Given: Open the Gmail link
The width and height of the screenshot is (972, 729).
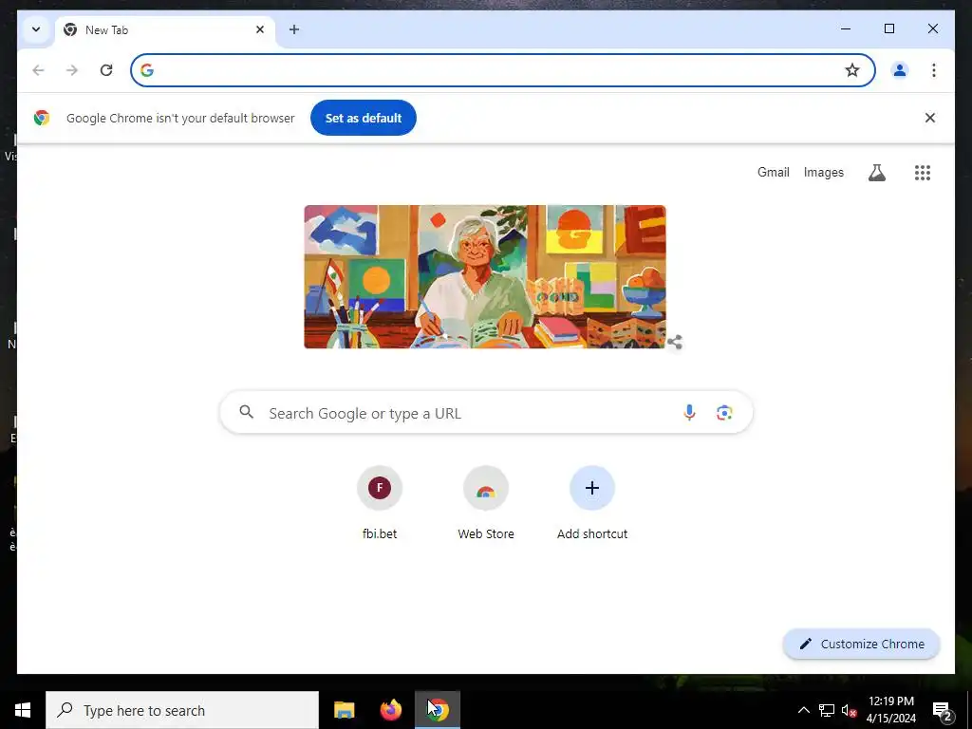Looking at the screenshot, I should click(x=773, y=173).
